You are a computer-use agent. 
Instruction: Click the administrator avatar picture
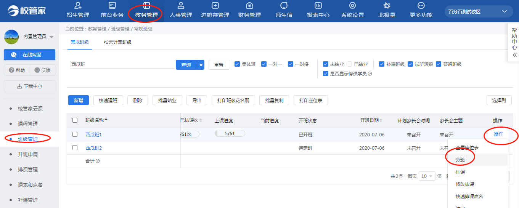(11, 37)
